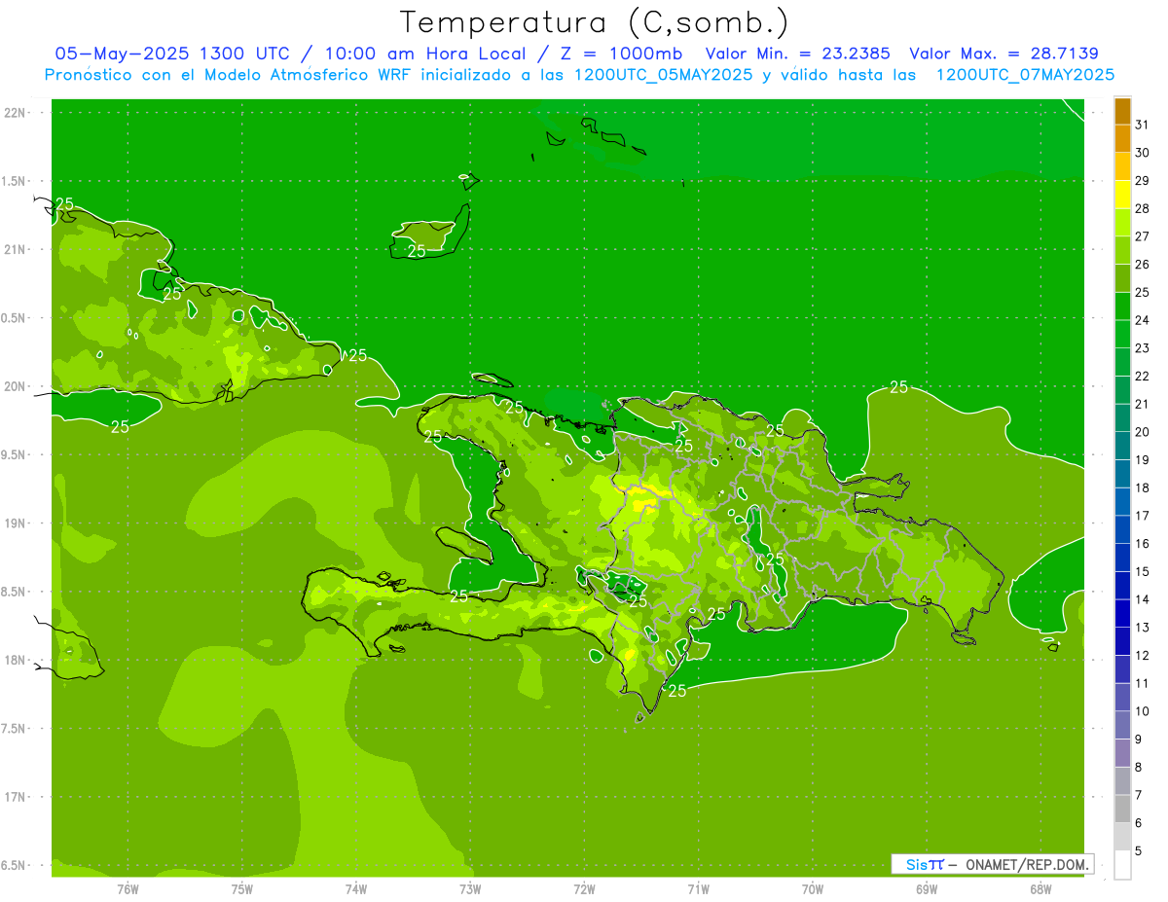The image size is (1168, 902).
Task: Click the yellow-green legend band between 27 and 28
Action: pyautogui.click(x=1122, y=222)
